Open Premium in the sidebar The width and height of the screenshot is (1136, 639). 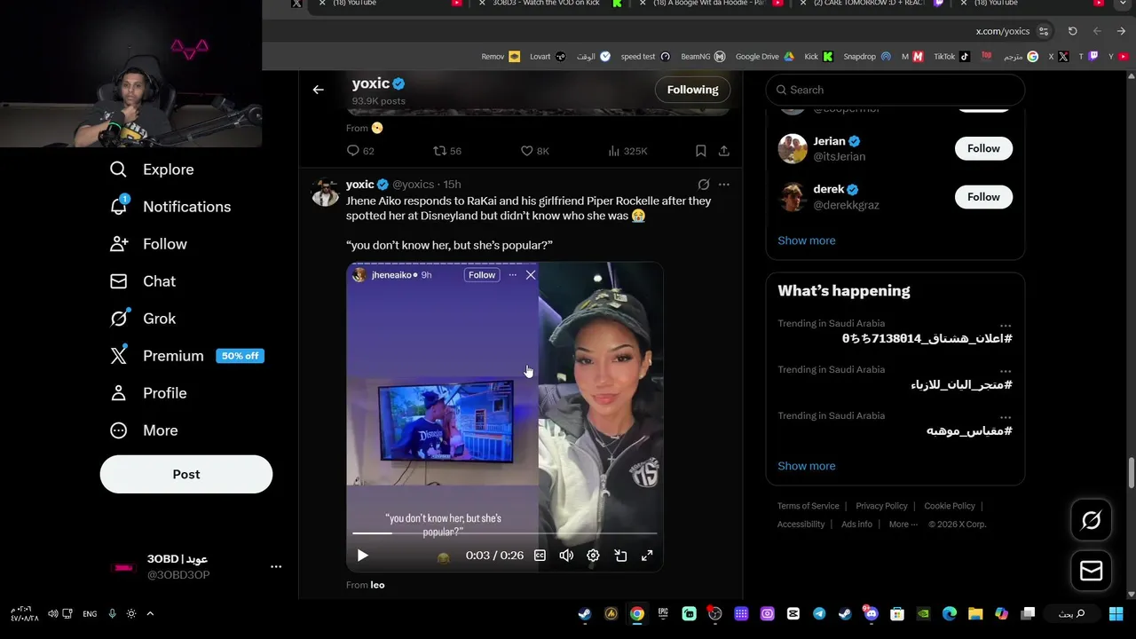(x=186, y=356)
